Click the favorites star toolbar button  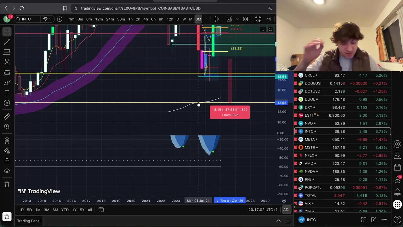[x=7, y=217]
